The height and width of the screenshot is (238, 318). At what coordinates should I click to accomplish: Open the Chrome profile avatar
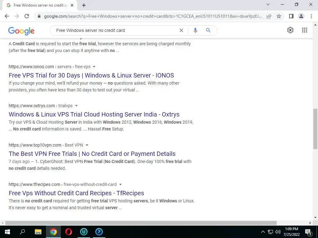[x=301, y=16]
